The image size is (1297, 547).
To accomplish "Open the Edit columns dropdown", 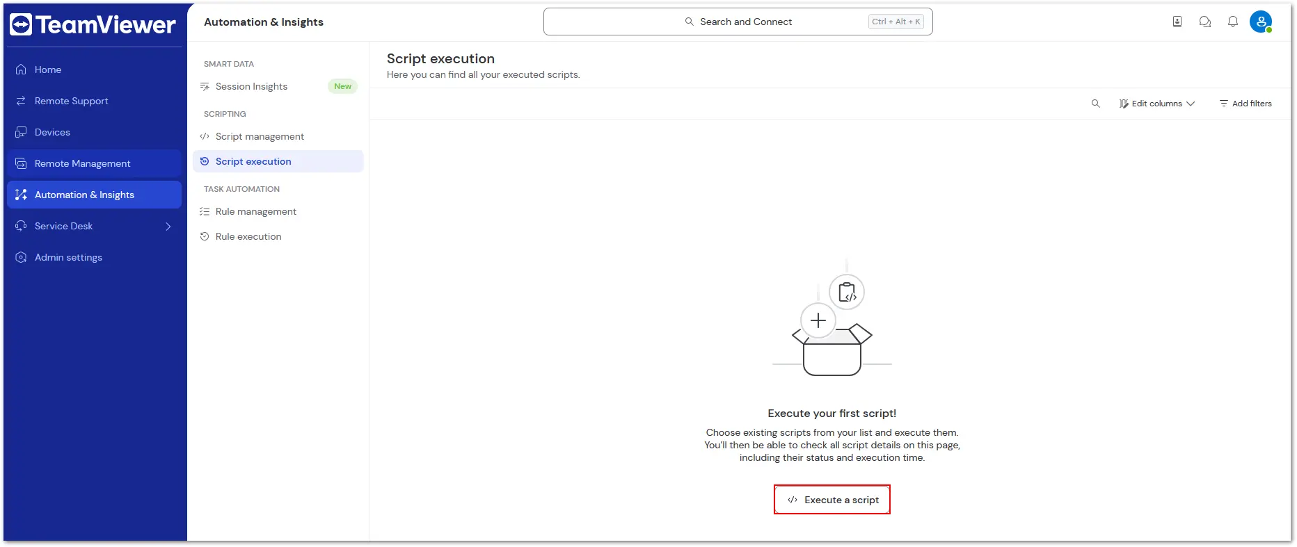I will tap(1157, 104).
